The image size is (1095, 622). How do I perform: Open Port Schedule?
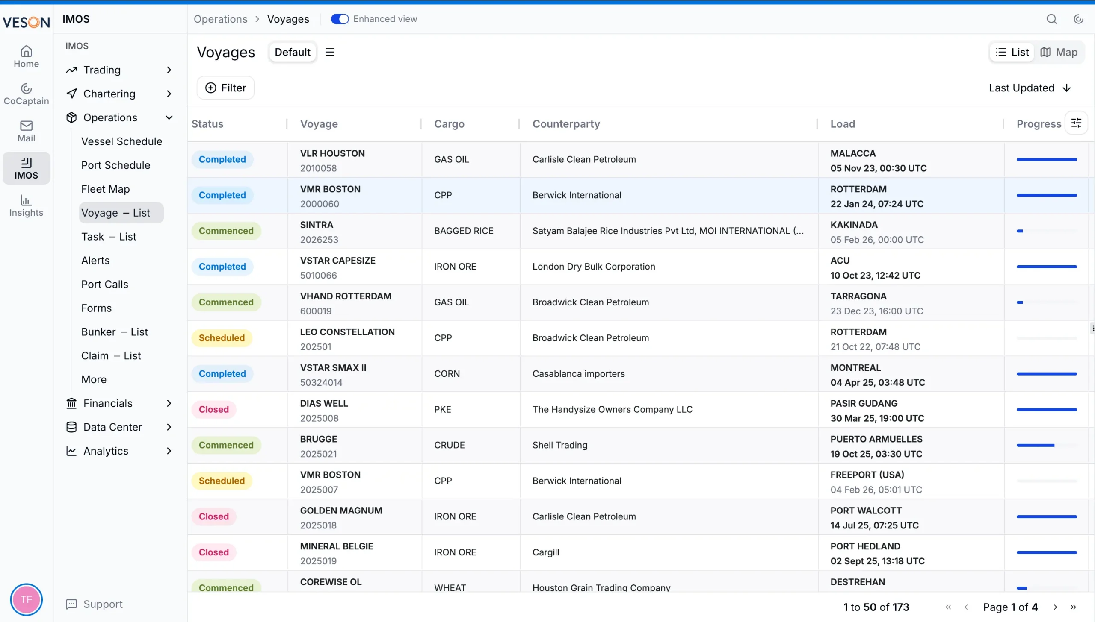click(x=115, y=165)
